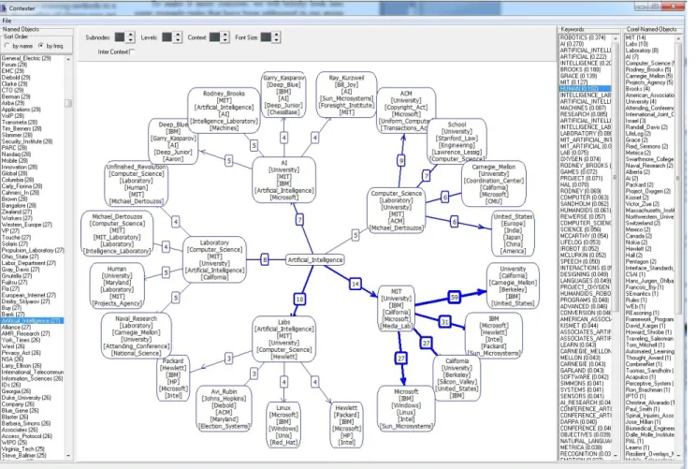The height and width of the screenshot is (469, 696).
Task: Select the central Artifical_Intelligence graph node
Action: [x=314, y=260]
